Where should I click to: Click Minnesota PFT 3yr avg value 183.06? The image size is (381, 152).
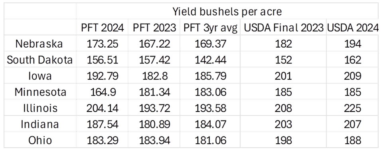pyautogui.click(x=210, y=92)
